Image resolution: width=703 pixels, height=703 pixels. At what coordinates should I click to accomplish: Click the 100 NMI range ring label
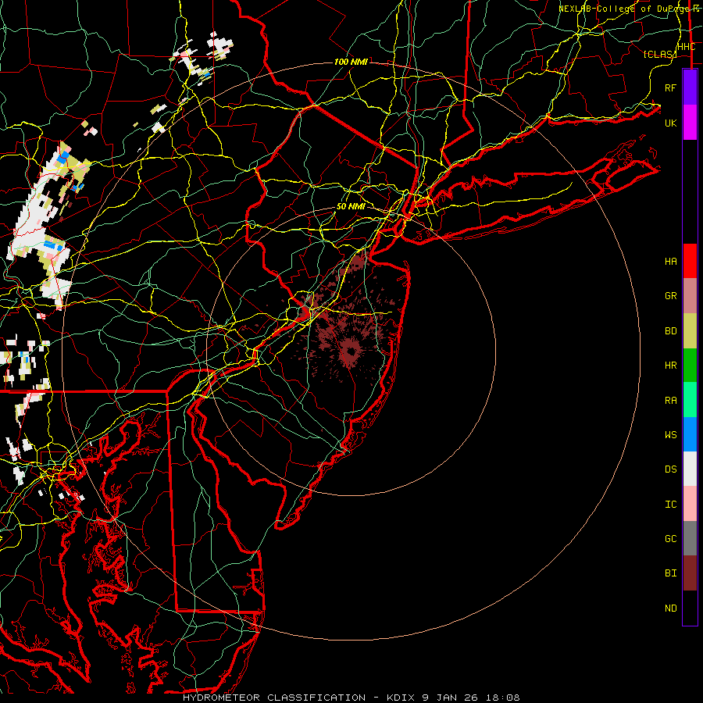pos(351,62)
